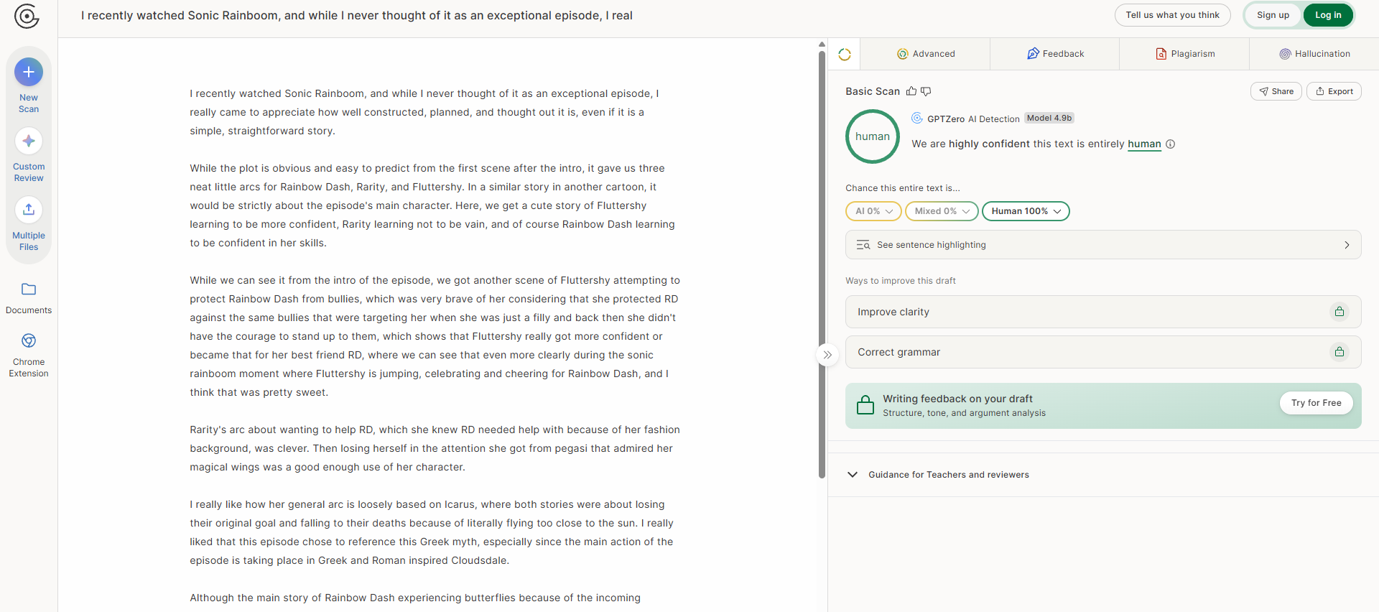
Task: Open Custom Review
Action: [x=29, y=154]
